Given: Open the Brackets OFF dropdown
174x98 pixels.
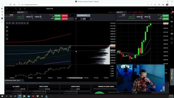Looking at the screenshot, I should pos(77,19).
